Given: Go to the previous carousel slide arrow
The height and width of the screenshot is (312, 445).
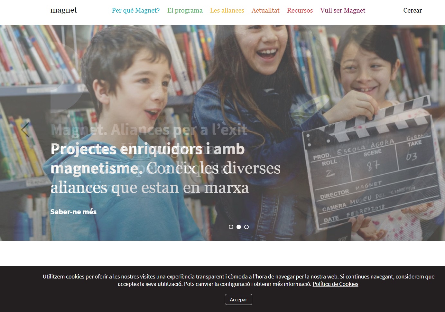Looking at the screenshot, I should tap(25, 130).
